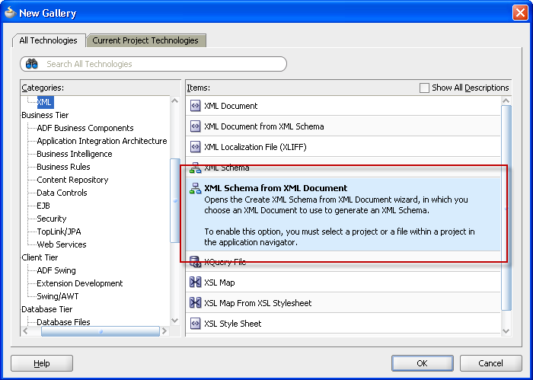Click the XSL Style Sheet icon
Screen dimensions: 533x380
pos(195,324)
